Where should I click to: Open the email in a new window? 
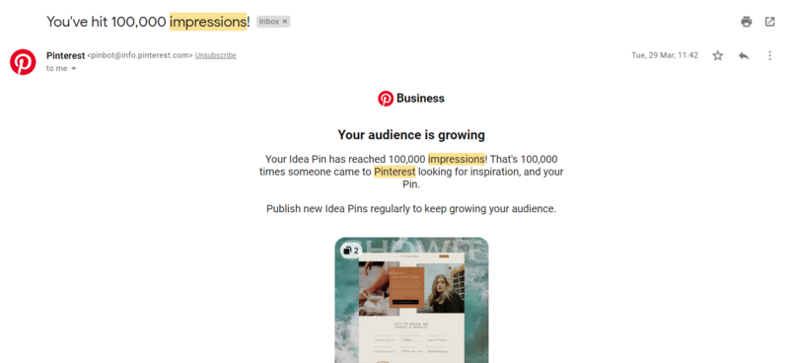pyautogui.click(x=770, y=22)
